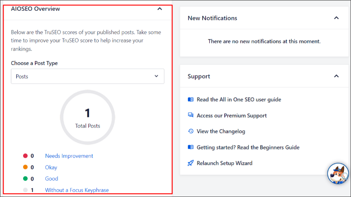This screenshot has height=197, width=351.
Task: Click the Total Posts circular chart
Action: [x=87, y=117]
